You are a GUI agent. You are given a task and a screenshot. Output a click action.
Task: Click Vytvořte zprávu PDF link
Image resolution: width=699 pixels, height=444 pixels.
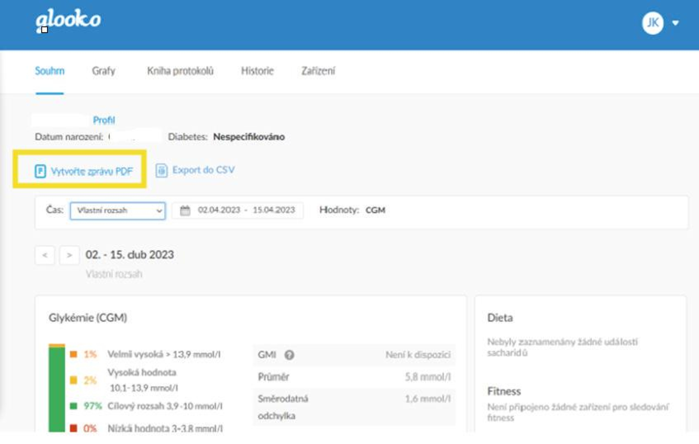[x=91, y=171]
